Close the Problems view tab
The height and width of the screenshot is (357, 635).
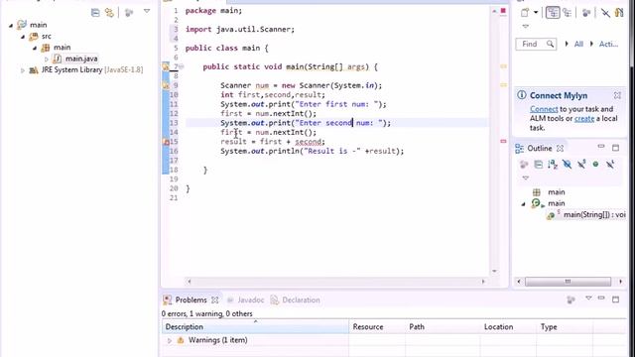[x=215, y=299]
